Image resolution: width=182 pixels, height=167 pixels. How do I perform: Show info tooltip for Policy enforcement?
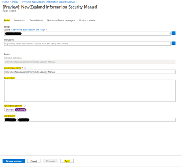[x=25, y=106]
